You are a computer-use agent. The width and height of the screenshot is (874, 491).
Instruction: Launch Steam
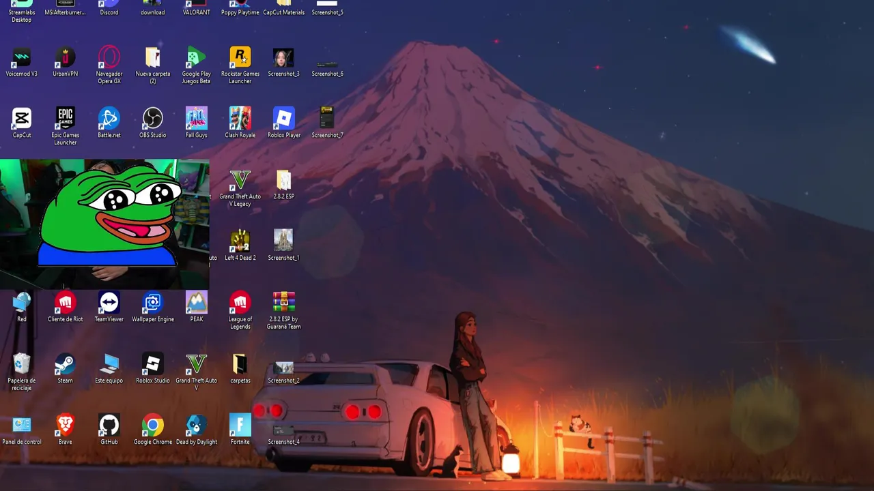pyautogui.click(x=66, y=368)
